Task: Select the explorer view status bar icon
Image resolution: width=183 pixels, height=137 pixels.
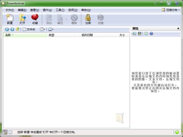Action: (x=10, y=132)
